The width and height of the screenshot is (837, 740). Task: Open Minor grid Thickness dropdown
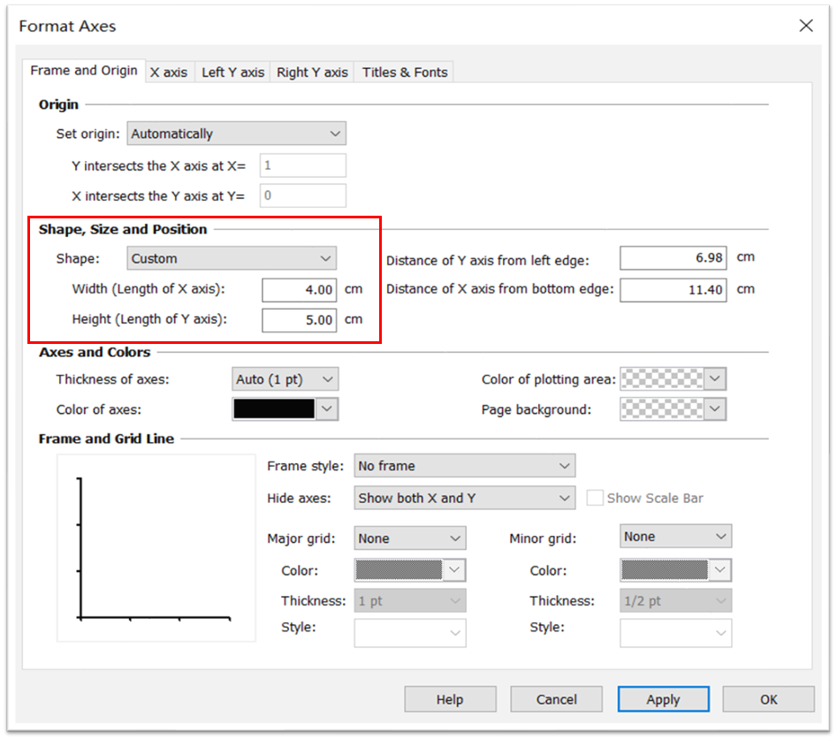tap(676, 600)
